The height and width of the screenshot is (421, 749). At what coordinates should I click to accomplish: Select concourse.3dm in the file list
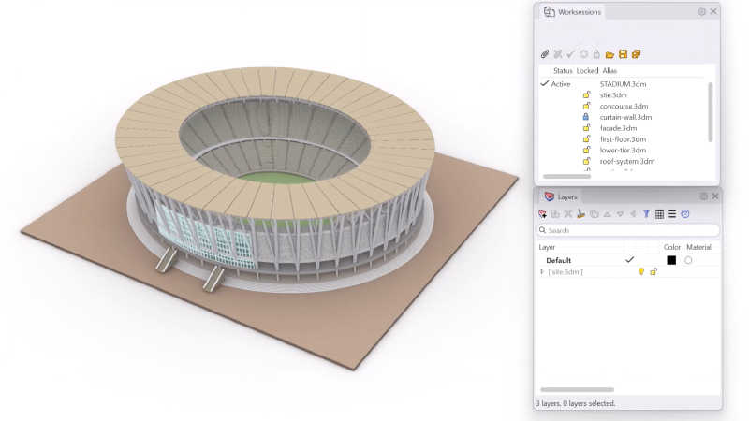click(624, 106)
